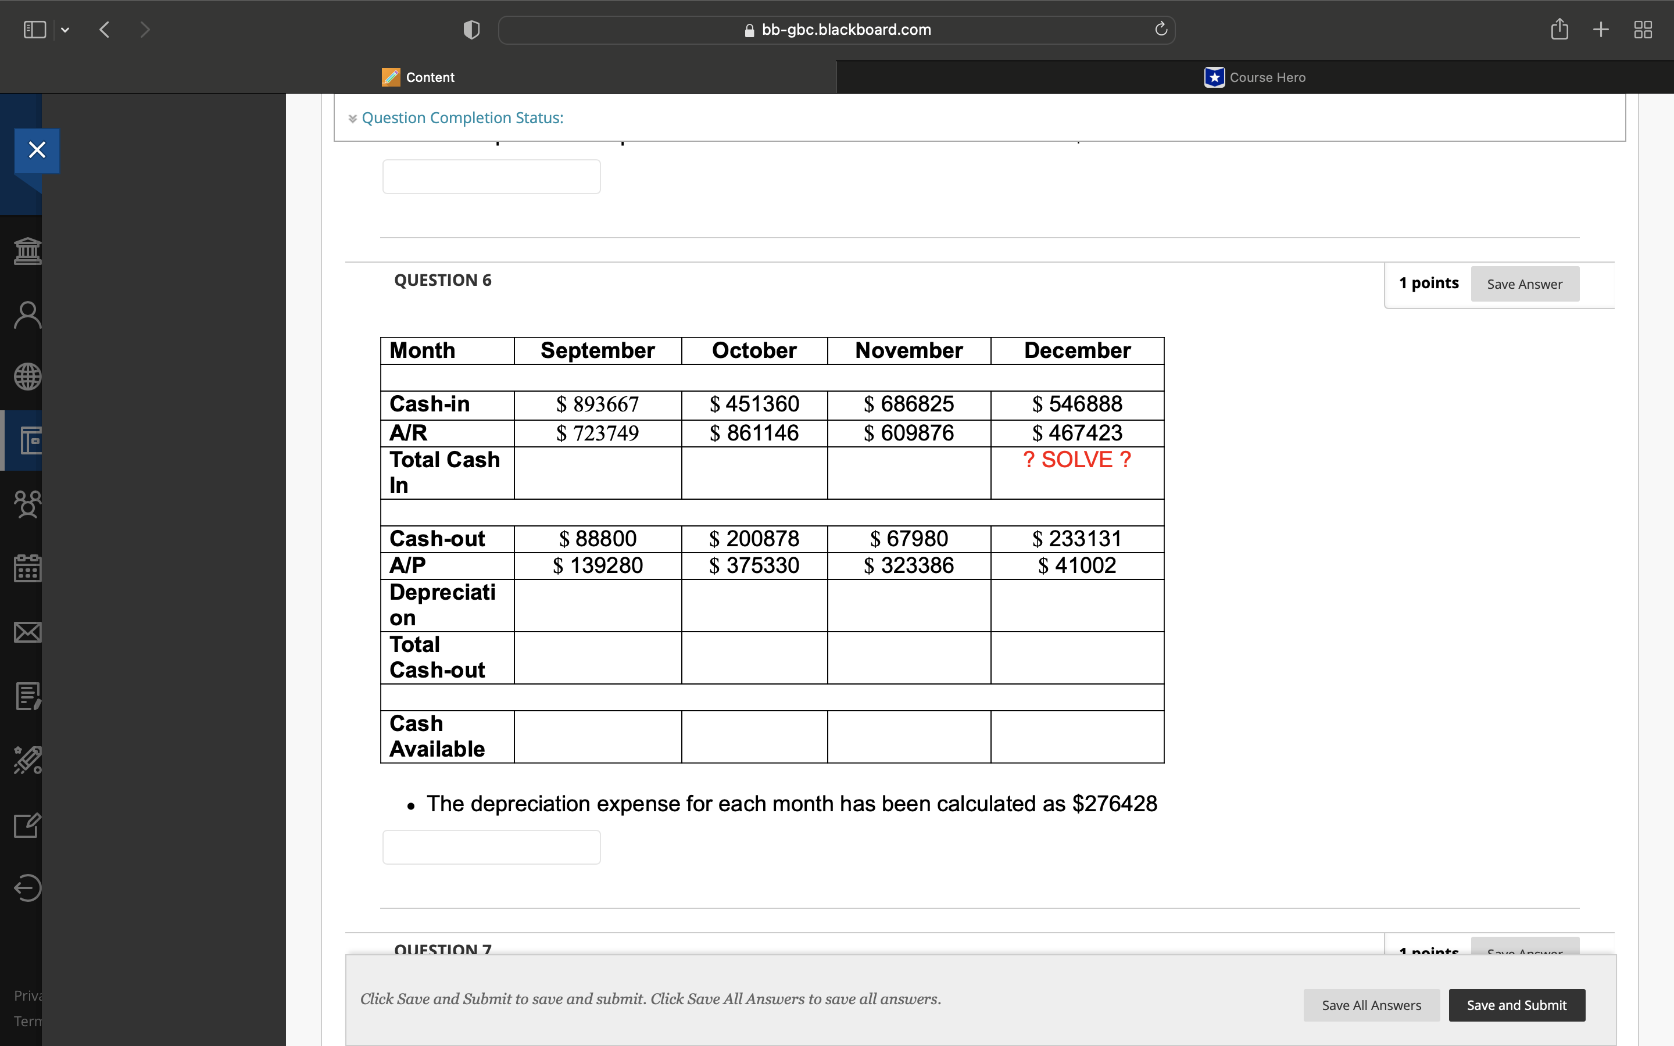This screenshot has height=1046, width=1674.
Task: Click Save Answer for Question 6
Action: [1523, 283]
